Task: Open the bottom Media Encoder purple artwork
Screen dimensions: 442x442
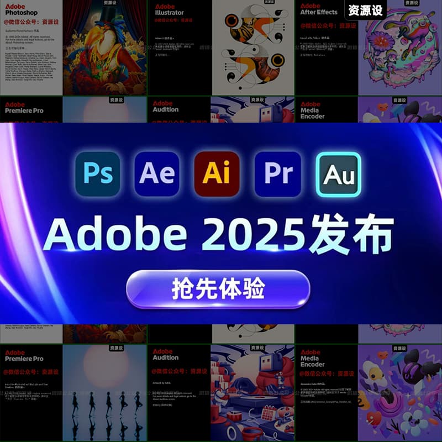Action: click(400, 393)
